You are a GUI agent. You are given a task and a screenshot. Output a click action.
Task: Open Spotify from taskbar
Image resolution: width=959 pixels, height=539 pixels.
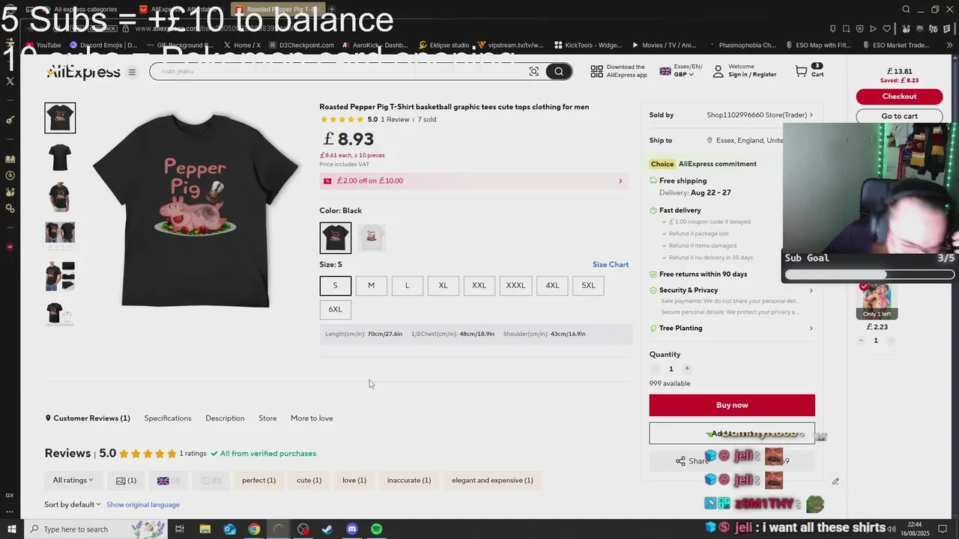click(377, 529)
